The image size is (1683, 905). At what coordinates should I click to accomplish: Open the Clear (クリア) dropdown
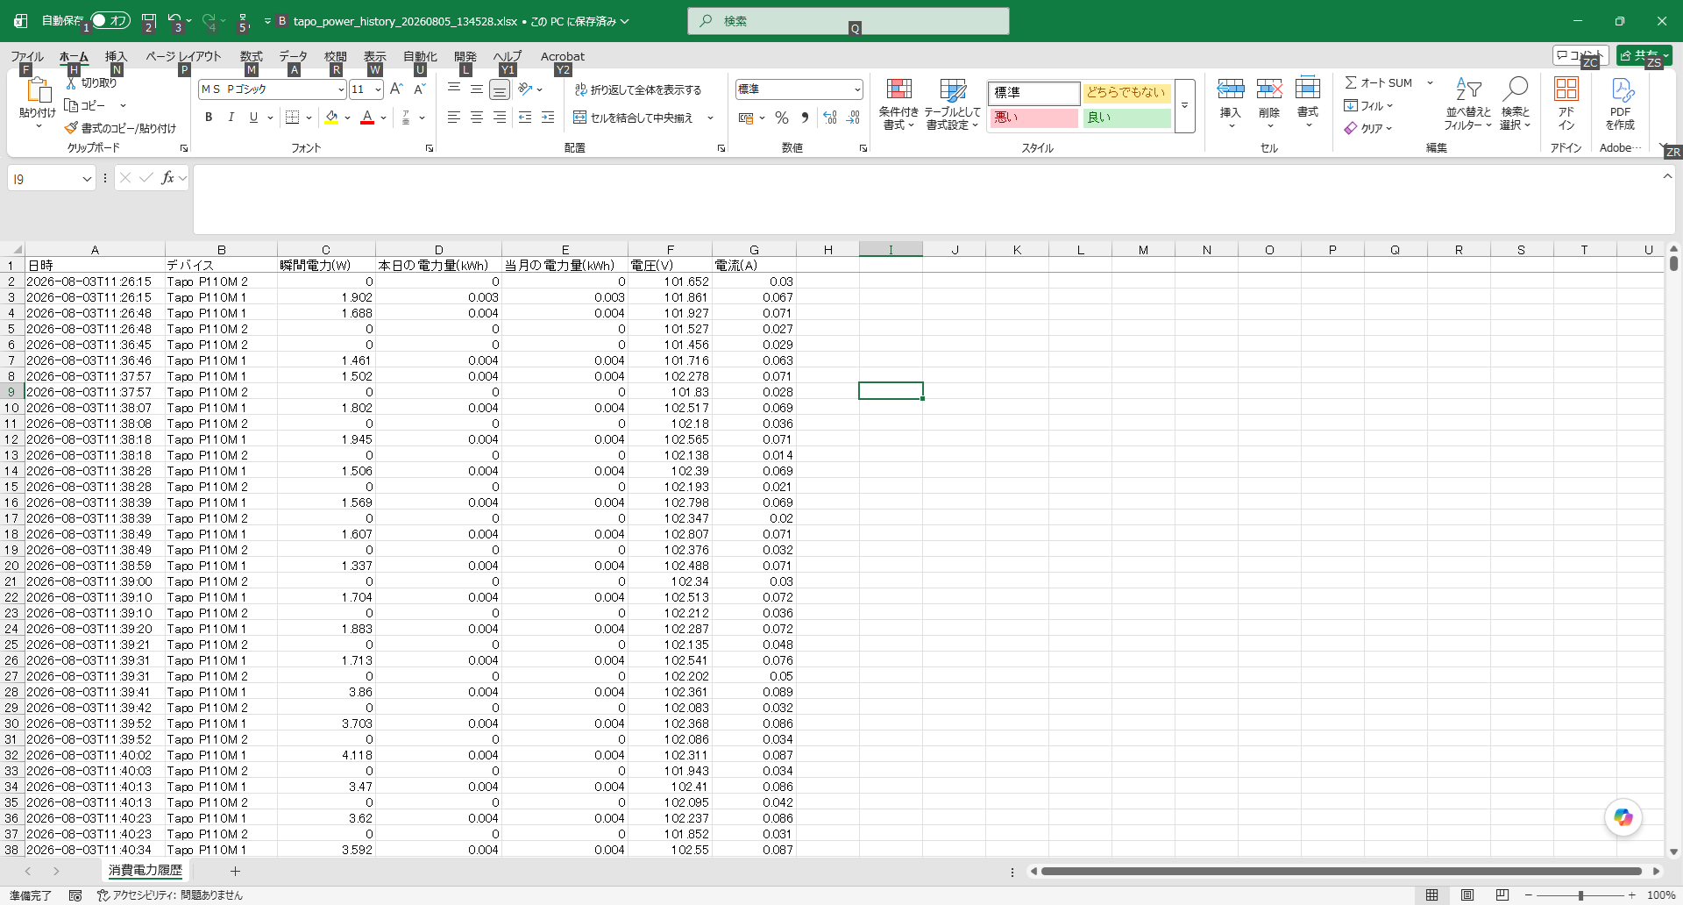(x=1368, y=128)
